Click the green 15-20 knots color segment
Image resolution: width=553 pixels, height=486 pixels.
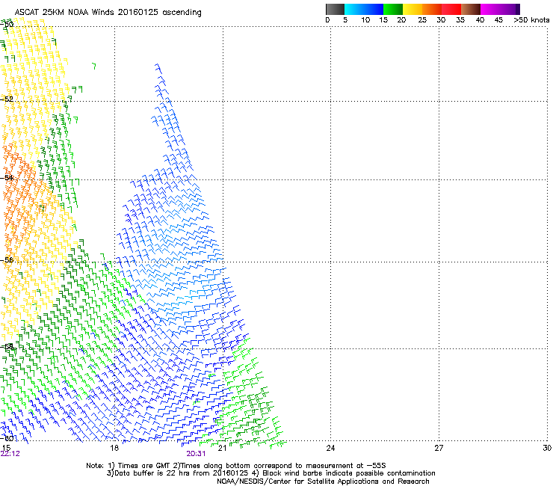393,9
